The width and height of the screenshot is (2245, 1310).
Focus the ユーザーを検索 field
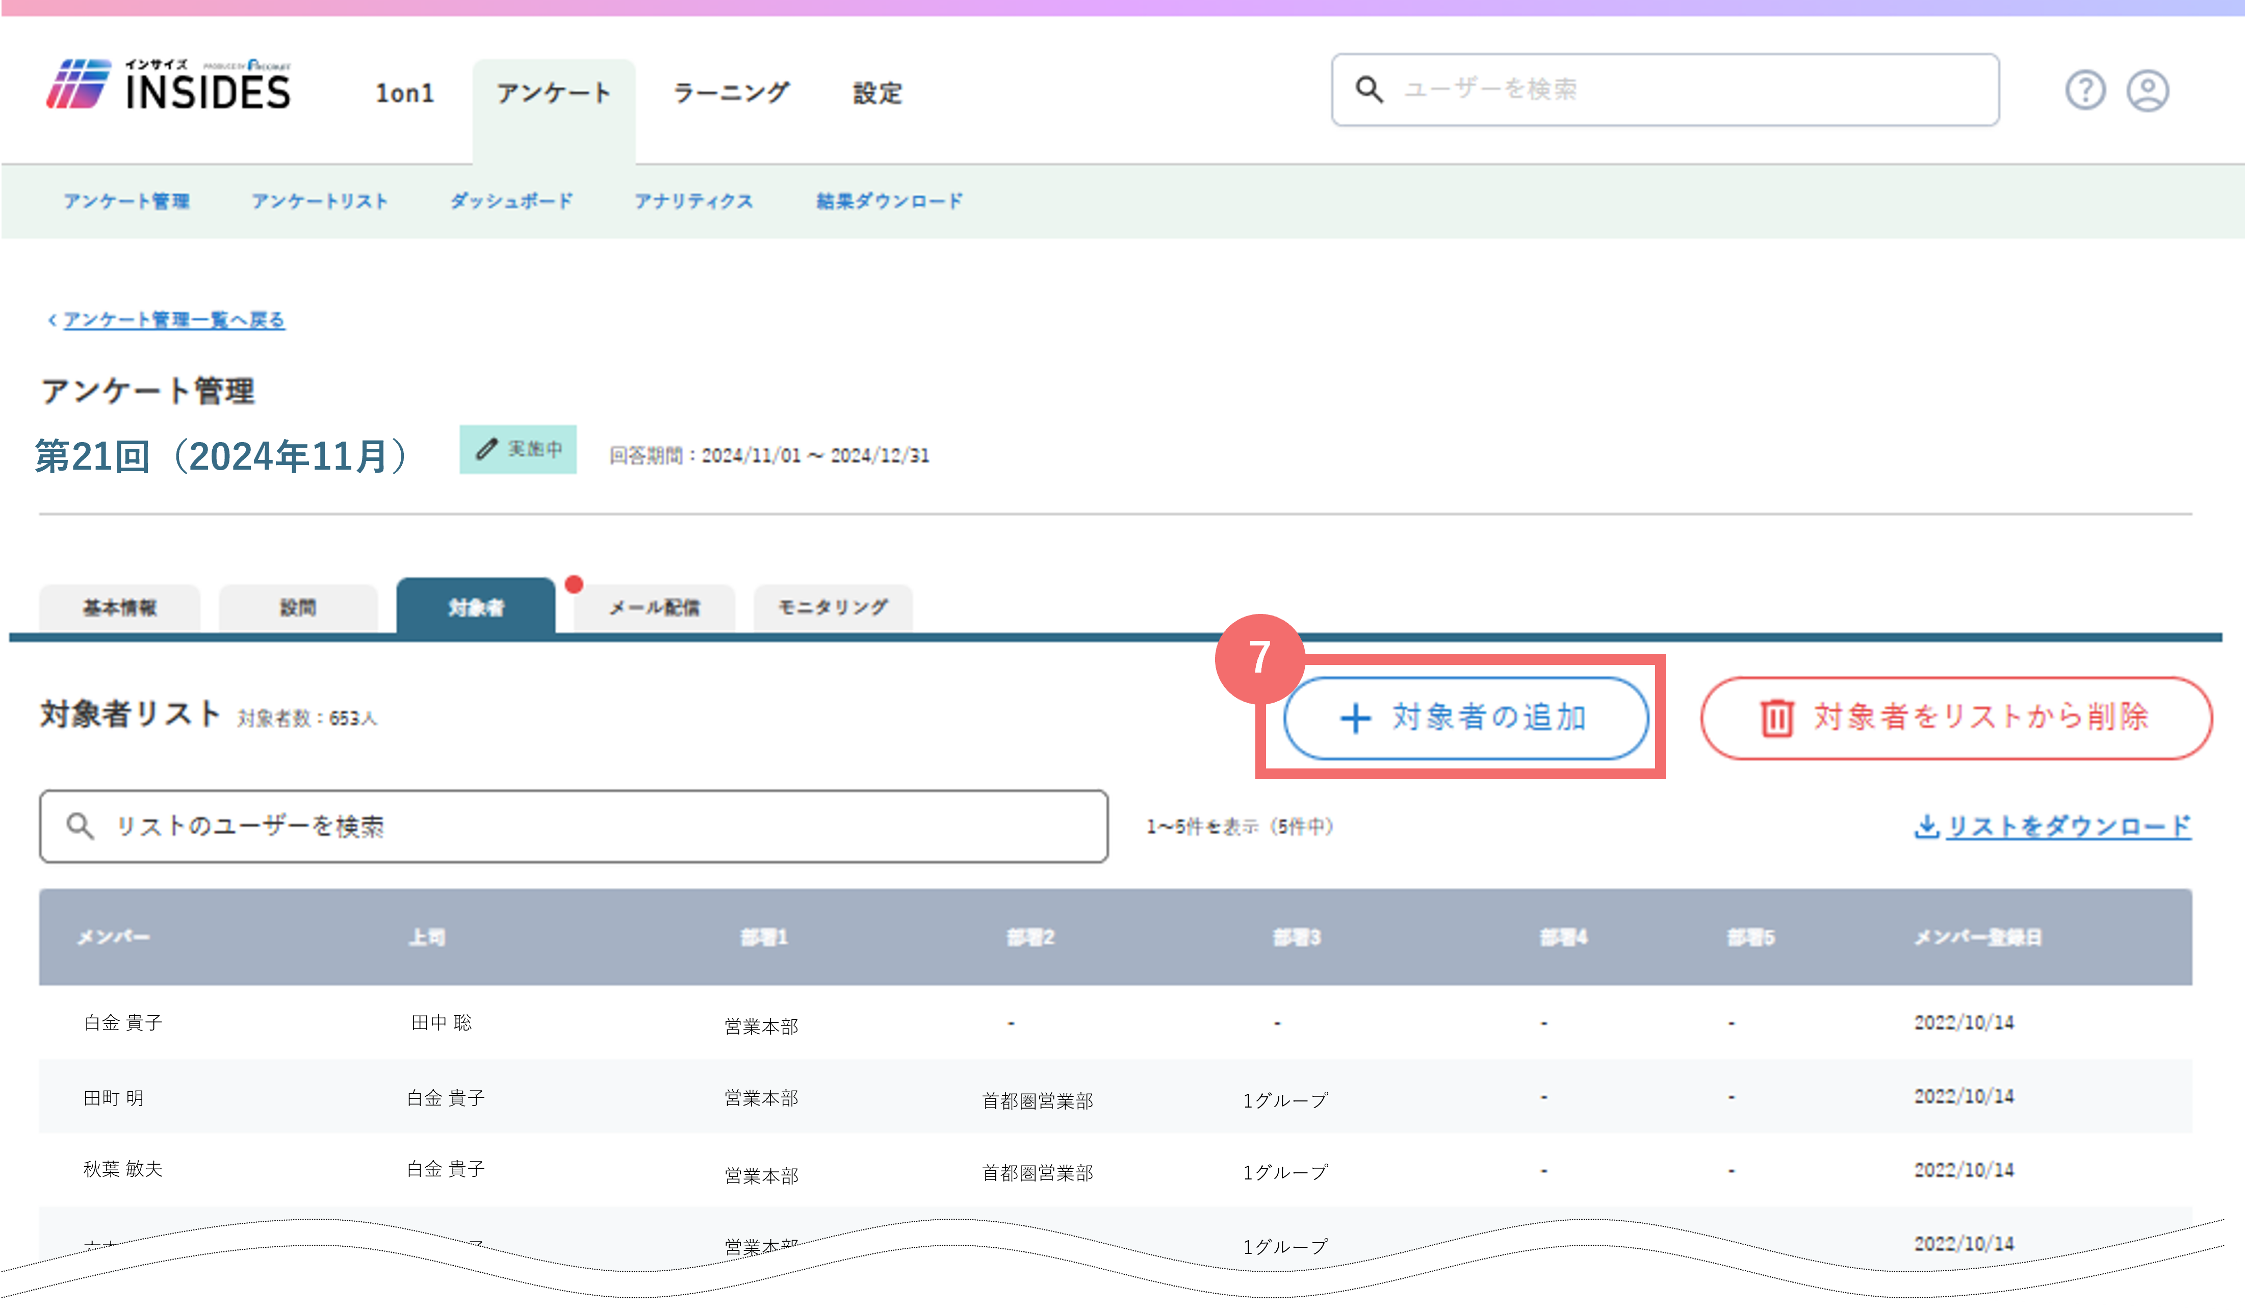point(1665,90)
